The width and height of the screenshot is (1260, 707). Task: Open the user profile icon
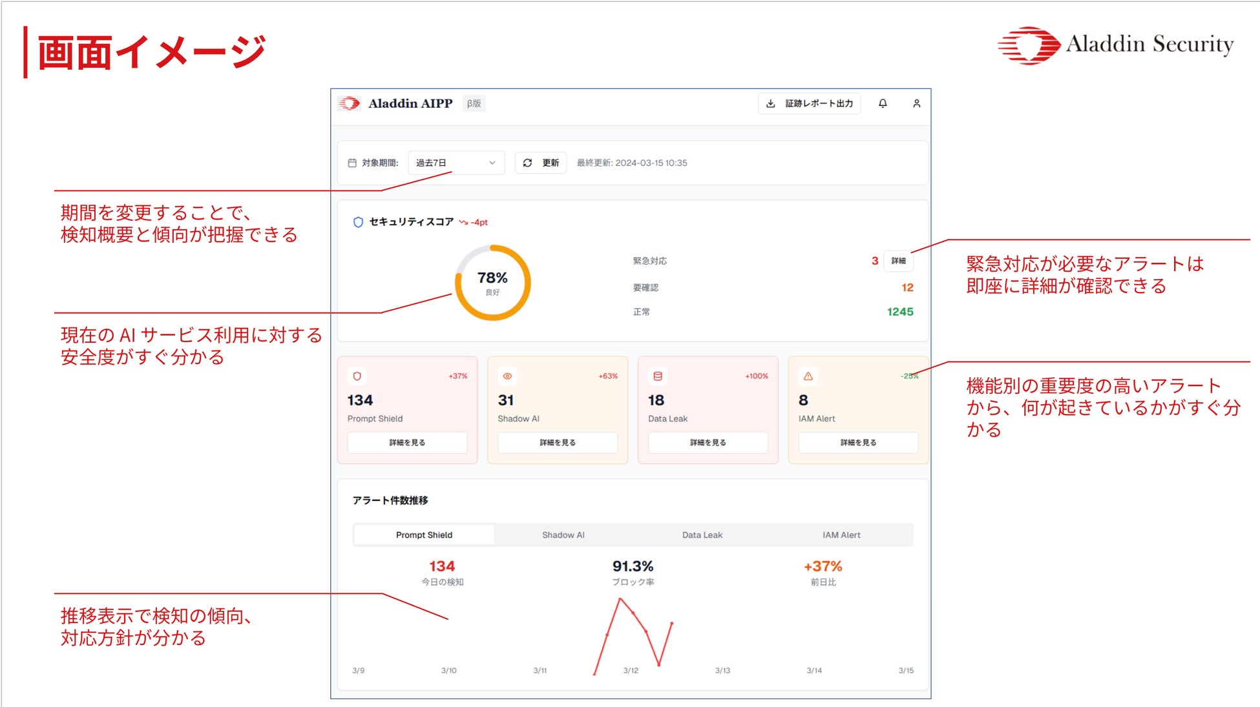(x=916, y=103)
